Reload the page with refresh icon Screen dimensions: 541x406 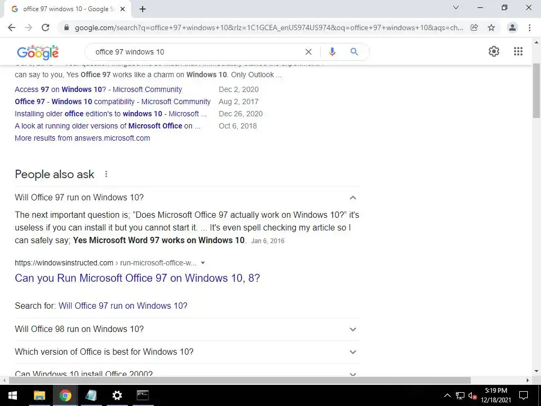tap(45, 27)
